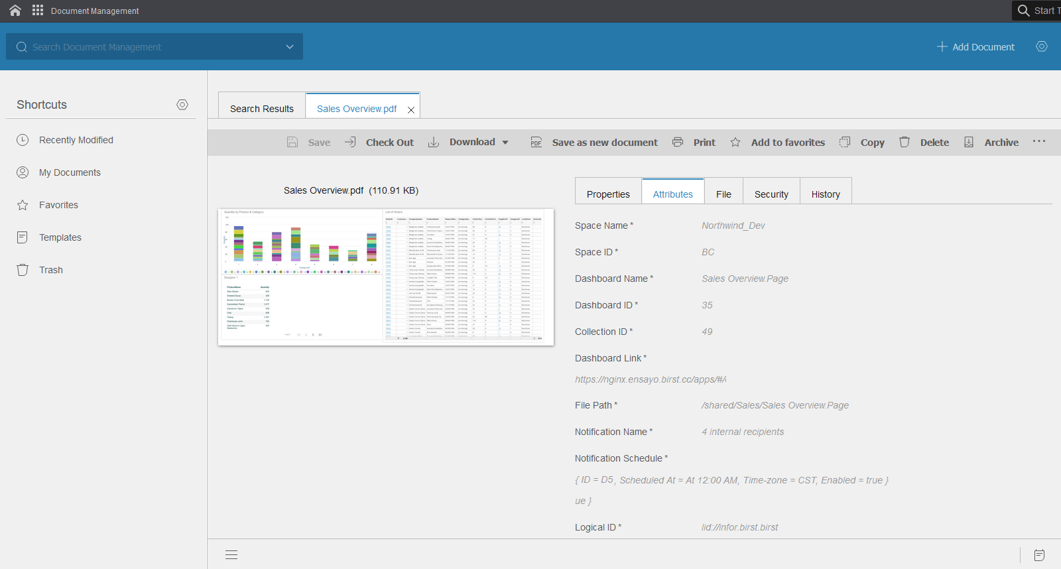Expand the Download dropdown arrow
Image resolution: width=1061 pixels, height=569 pixels.
[x=505, y=143]
